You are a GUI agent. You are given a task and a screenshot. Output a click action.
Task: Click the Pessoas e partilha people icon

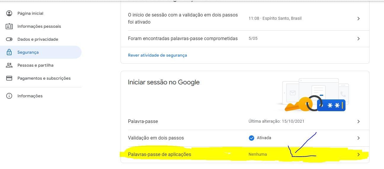pos(9,65)
